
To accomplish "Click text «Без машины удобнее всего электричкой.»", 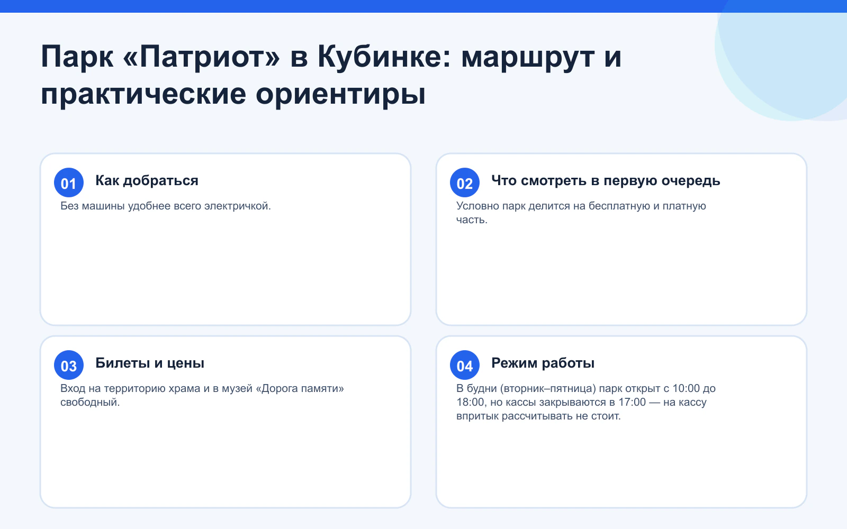I will 166,206.
